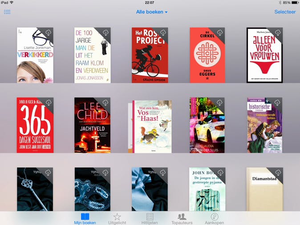Tap the 22:07 clock in status bar
Image resolution: width=300 pixels, height=225 pixels.
(x=150, y=3)
